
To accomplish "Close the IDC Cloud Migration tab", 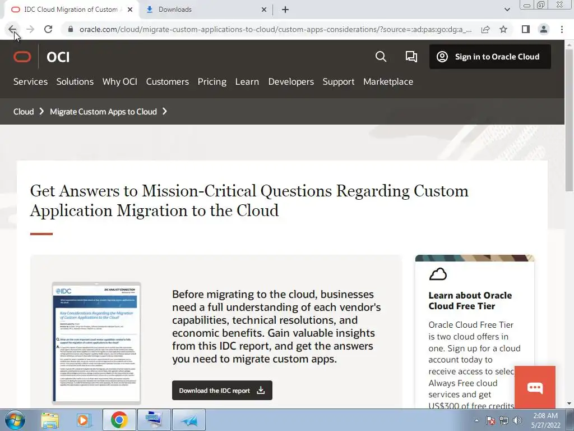I will pyautogui.click(x=130, y=10).
